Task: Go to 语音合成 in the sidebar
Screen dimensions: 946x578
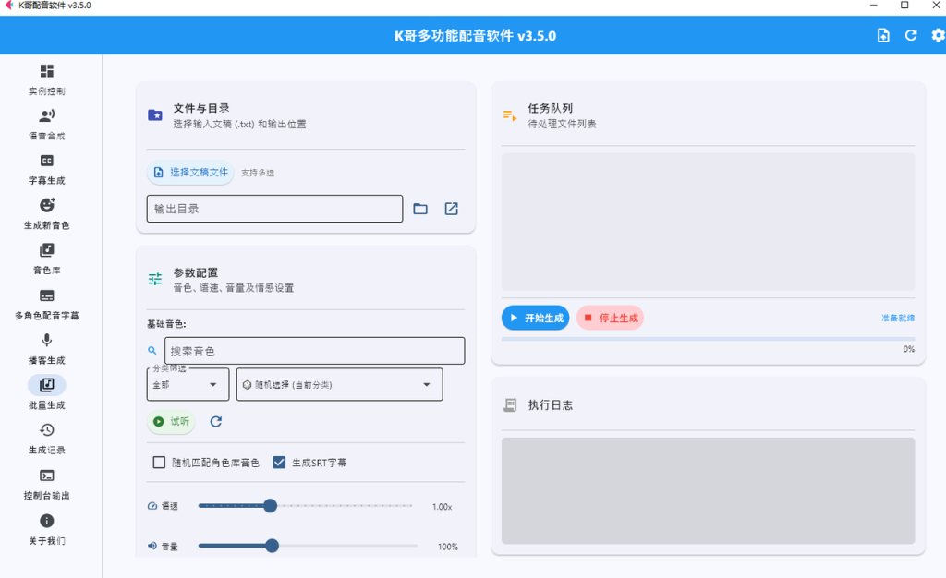Action: [x=46, y=124]
